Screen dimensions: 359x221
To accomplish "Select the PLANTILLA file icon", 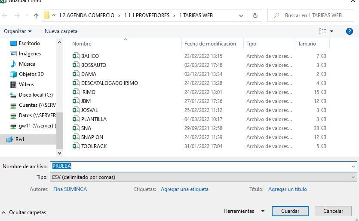I will click(76, 119).
